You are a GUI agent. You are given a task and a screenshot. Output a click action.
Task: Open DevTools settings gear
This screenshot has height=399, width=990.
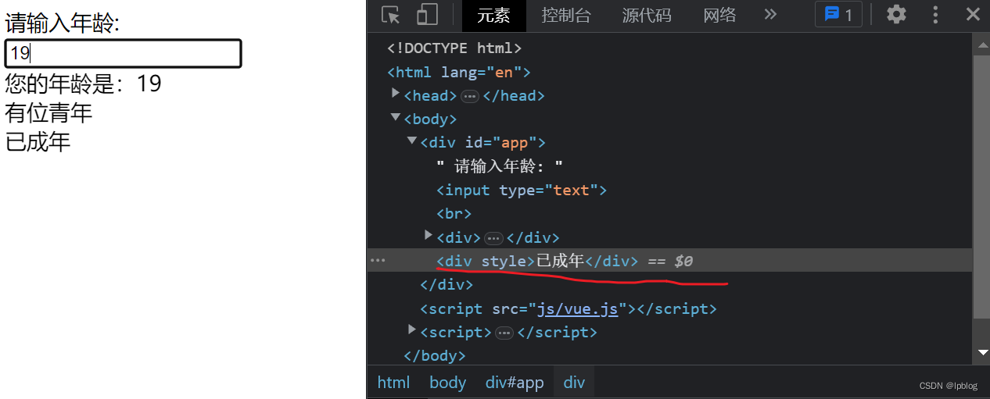896,14
